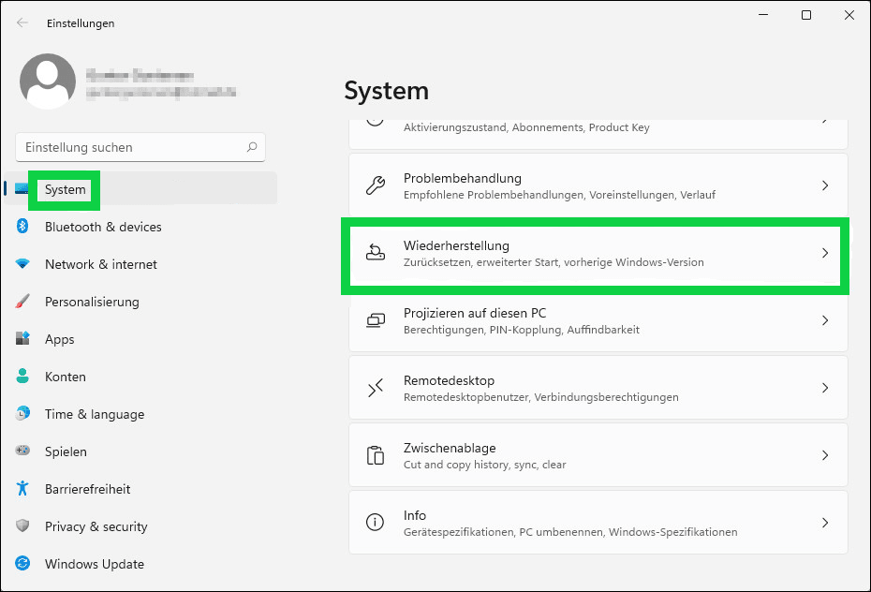Screen dimensions: 871x592
Task: Click 'Berechtigungen, PIN-Kopplung, Auffindbarkeit' text
Action: click(521, 330)
